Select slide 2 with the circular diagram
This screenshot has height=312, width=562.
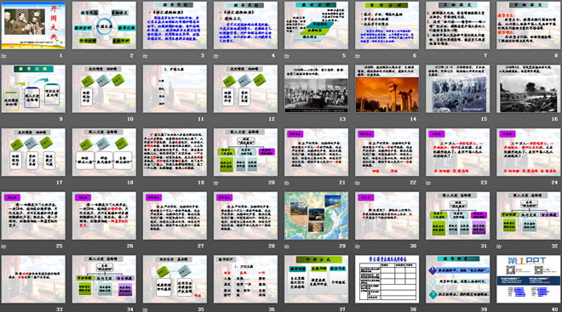104,25
